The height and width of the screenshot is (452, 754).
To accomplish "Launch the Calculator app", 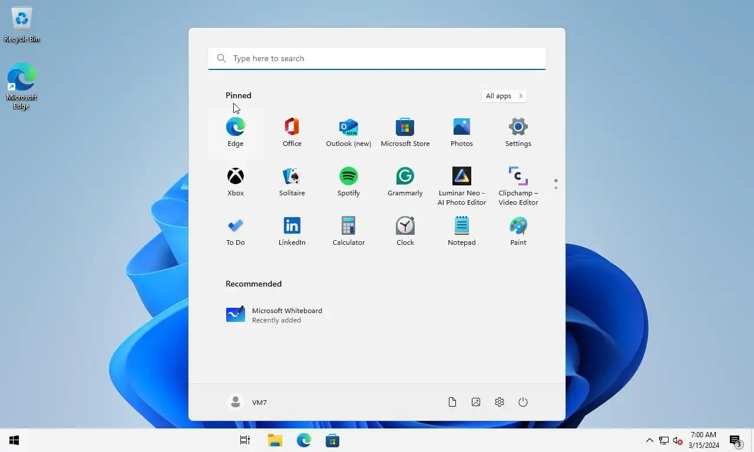I will point(349,232).
